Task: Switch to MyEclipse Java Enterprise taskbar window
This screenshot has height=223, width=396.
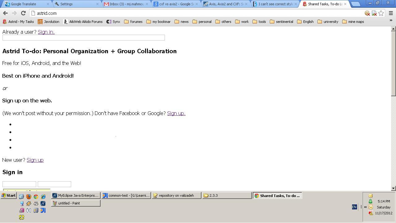Action: pos(75,195)
